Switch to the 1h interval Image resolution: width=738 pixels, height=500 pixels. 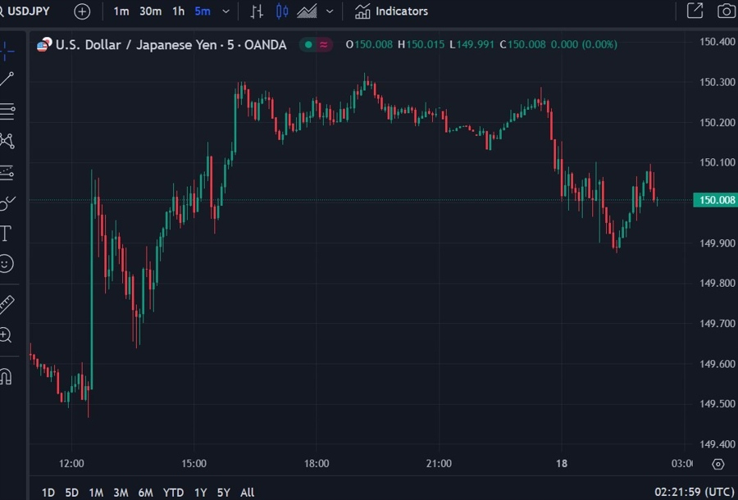coord(179,11)
